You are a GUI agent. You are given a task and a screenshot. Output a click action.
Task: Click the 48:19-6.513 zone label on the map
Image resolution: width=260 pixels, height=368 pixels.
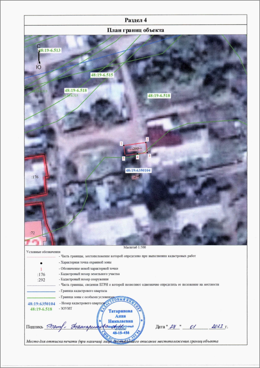49,50
